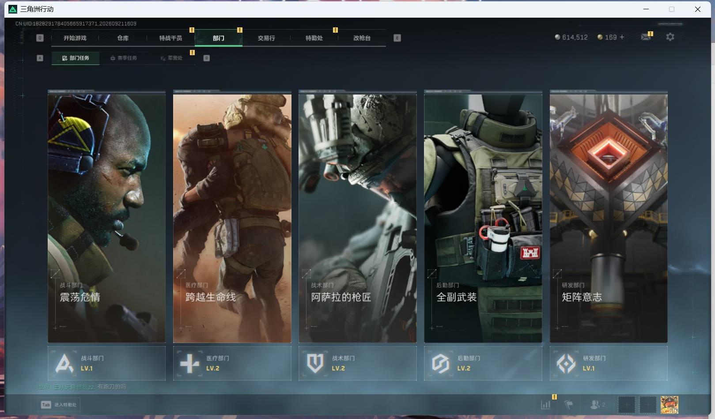
Task: Select the 战斗部门 LV.1 panel
Action: coord(106,363)
